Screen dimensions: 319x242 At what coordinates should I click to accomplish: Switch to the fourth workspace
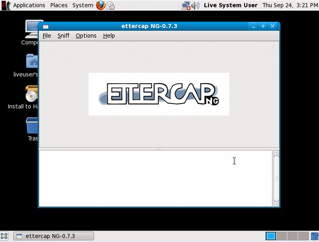(304, 237)
